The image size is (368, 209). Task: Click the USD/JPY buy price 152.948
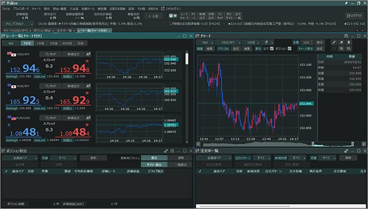click(x=73, y=69)
